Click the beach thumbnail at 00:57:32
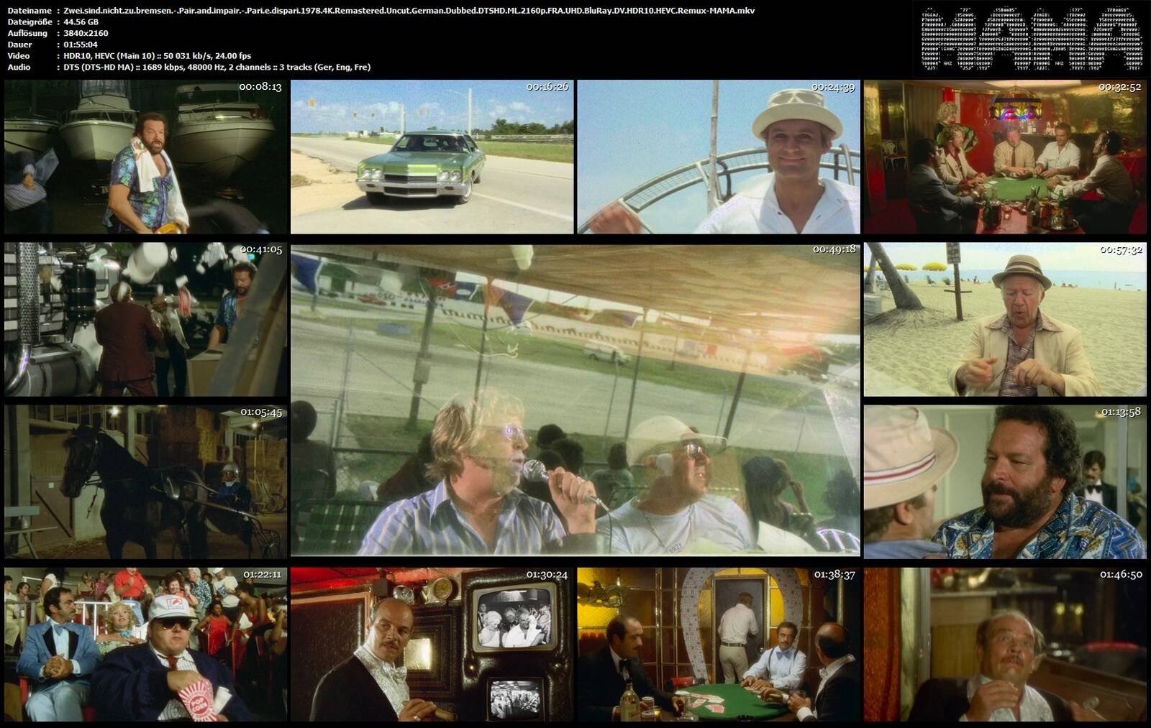The height and width of the screenshot is (728, 1151). click(x=1004, y=319)
